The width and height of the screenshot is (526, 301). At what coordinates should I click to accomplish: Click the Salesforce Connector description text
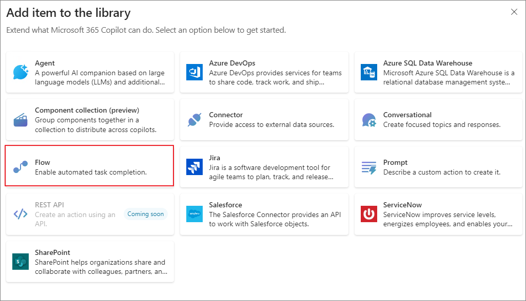tap(275, 219)
